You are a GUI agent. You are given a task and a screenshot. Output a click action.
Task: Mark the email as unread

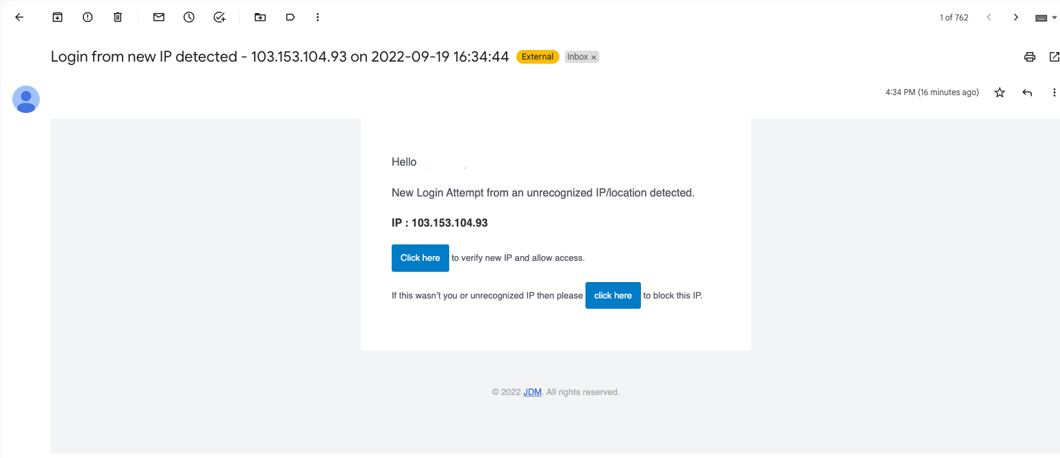(x=159, y=17)
